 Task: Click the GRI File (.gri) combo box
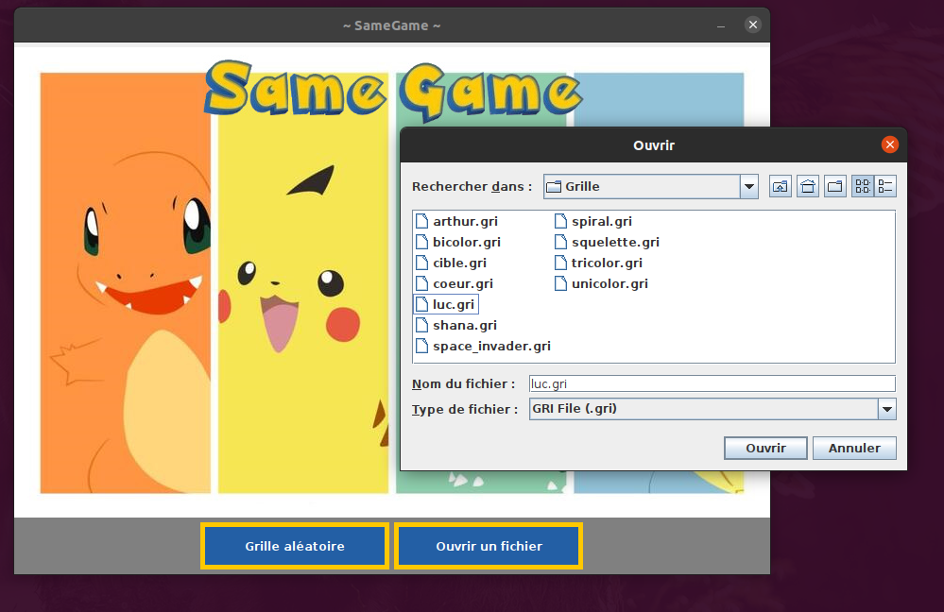pyautogui.click(x=703, y=409)
